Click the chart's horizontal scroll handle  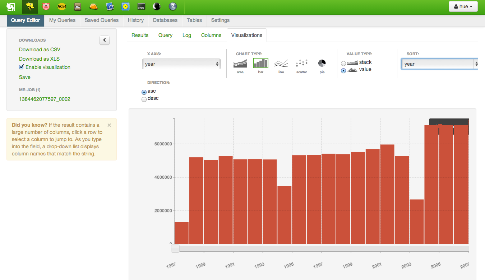(175, 249)
